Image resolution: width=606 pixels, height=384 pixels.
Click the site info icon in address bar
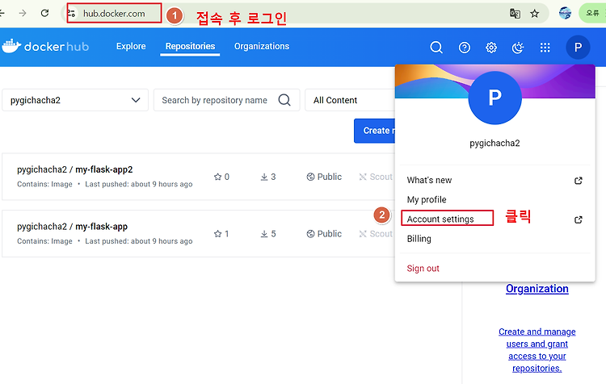tap(71, 14)
